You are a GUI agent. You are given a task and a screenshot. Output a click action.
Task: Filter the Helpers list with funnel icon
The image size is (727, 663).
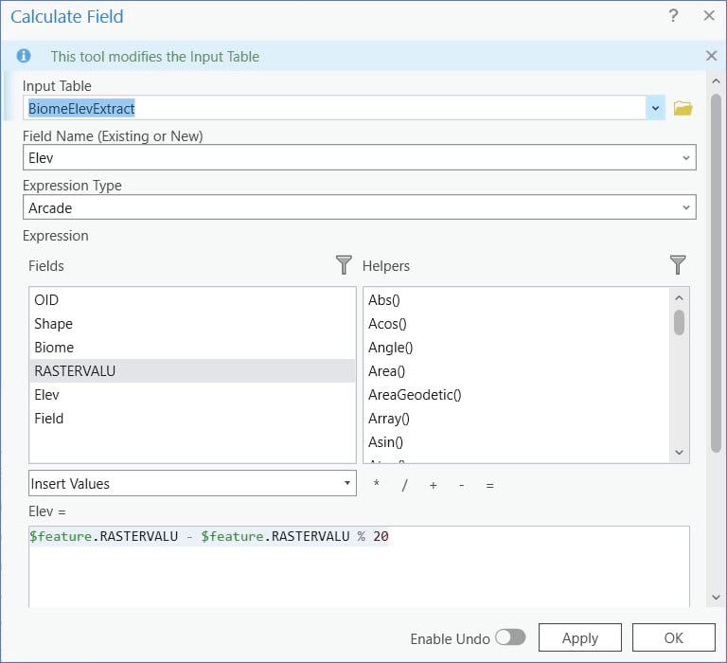click(678, 265)
